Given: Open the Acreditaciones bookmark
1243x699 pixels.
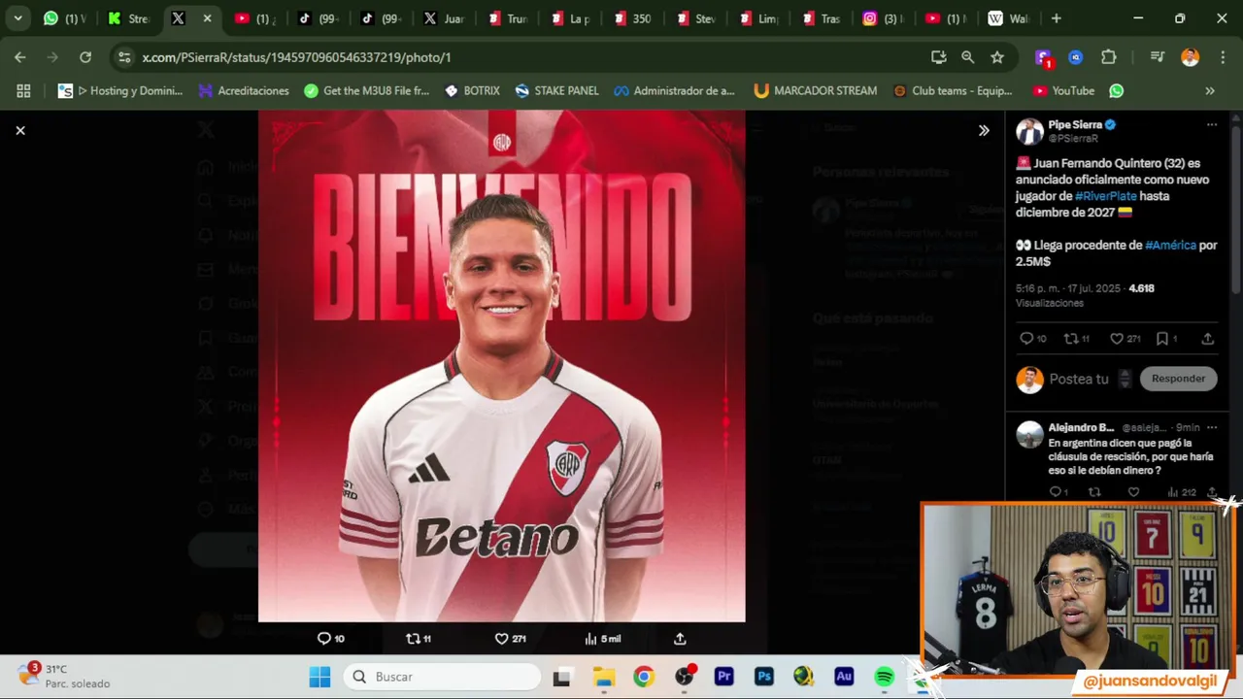Looking at the screenshot, I should (x=244, y=90).
